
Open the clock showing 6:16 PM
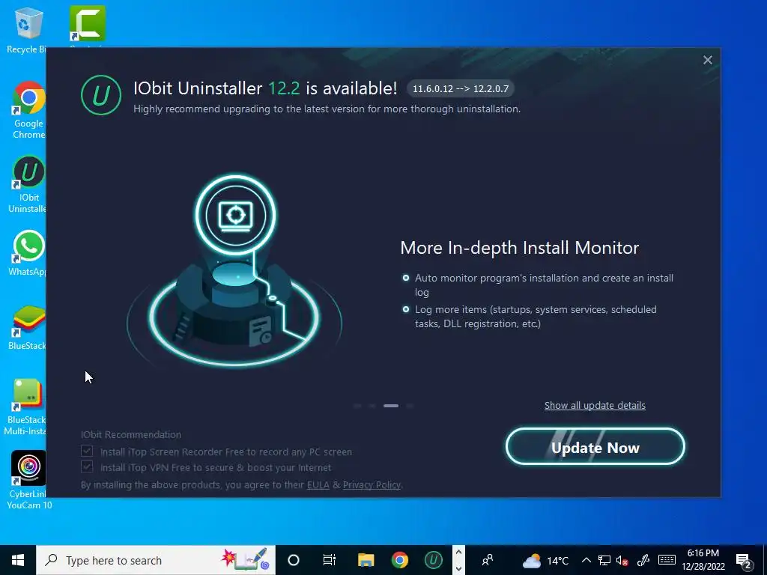[703, 560]
